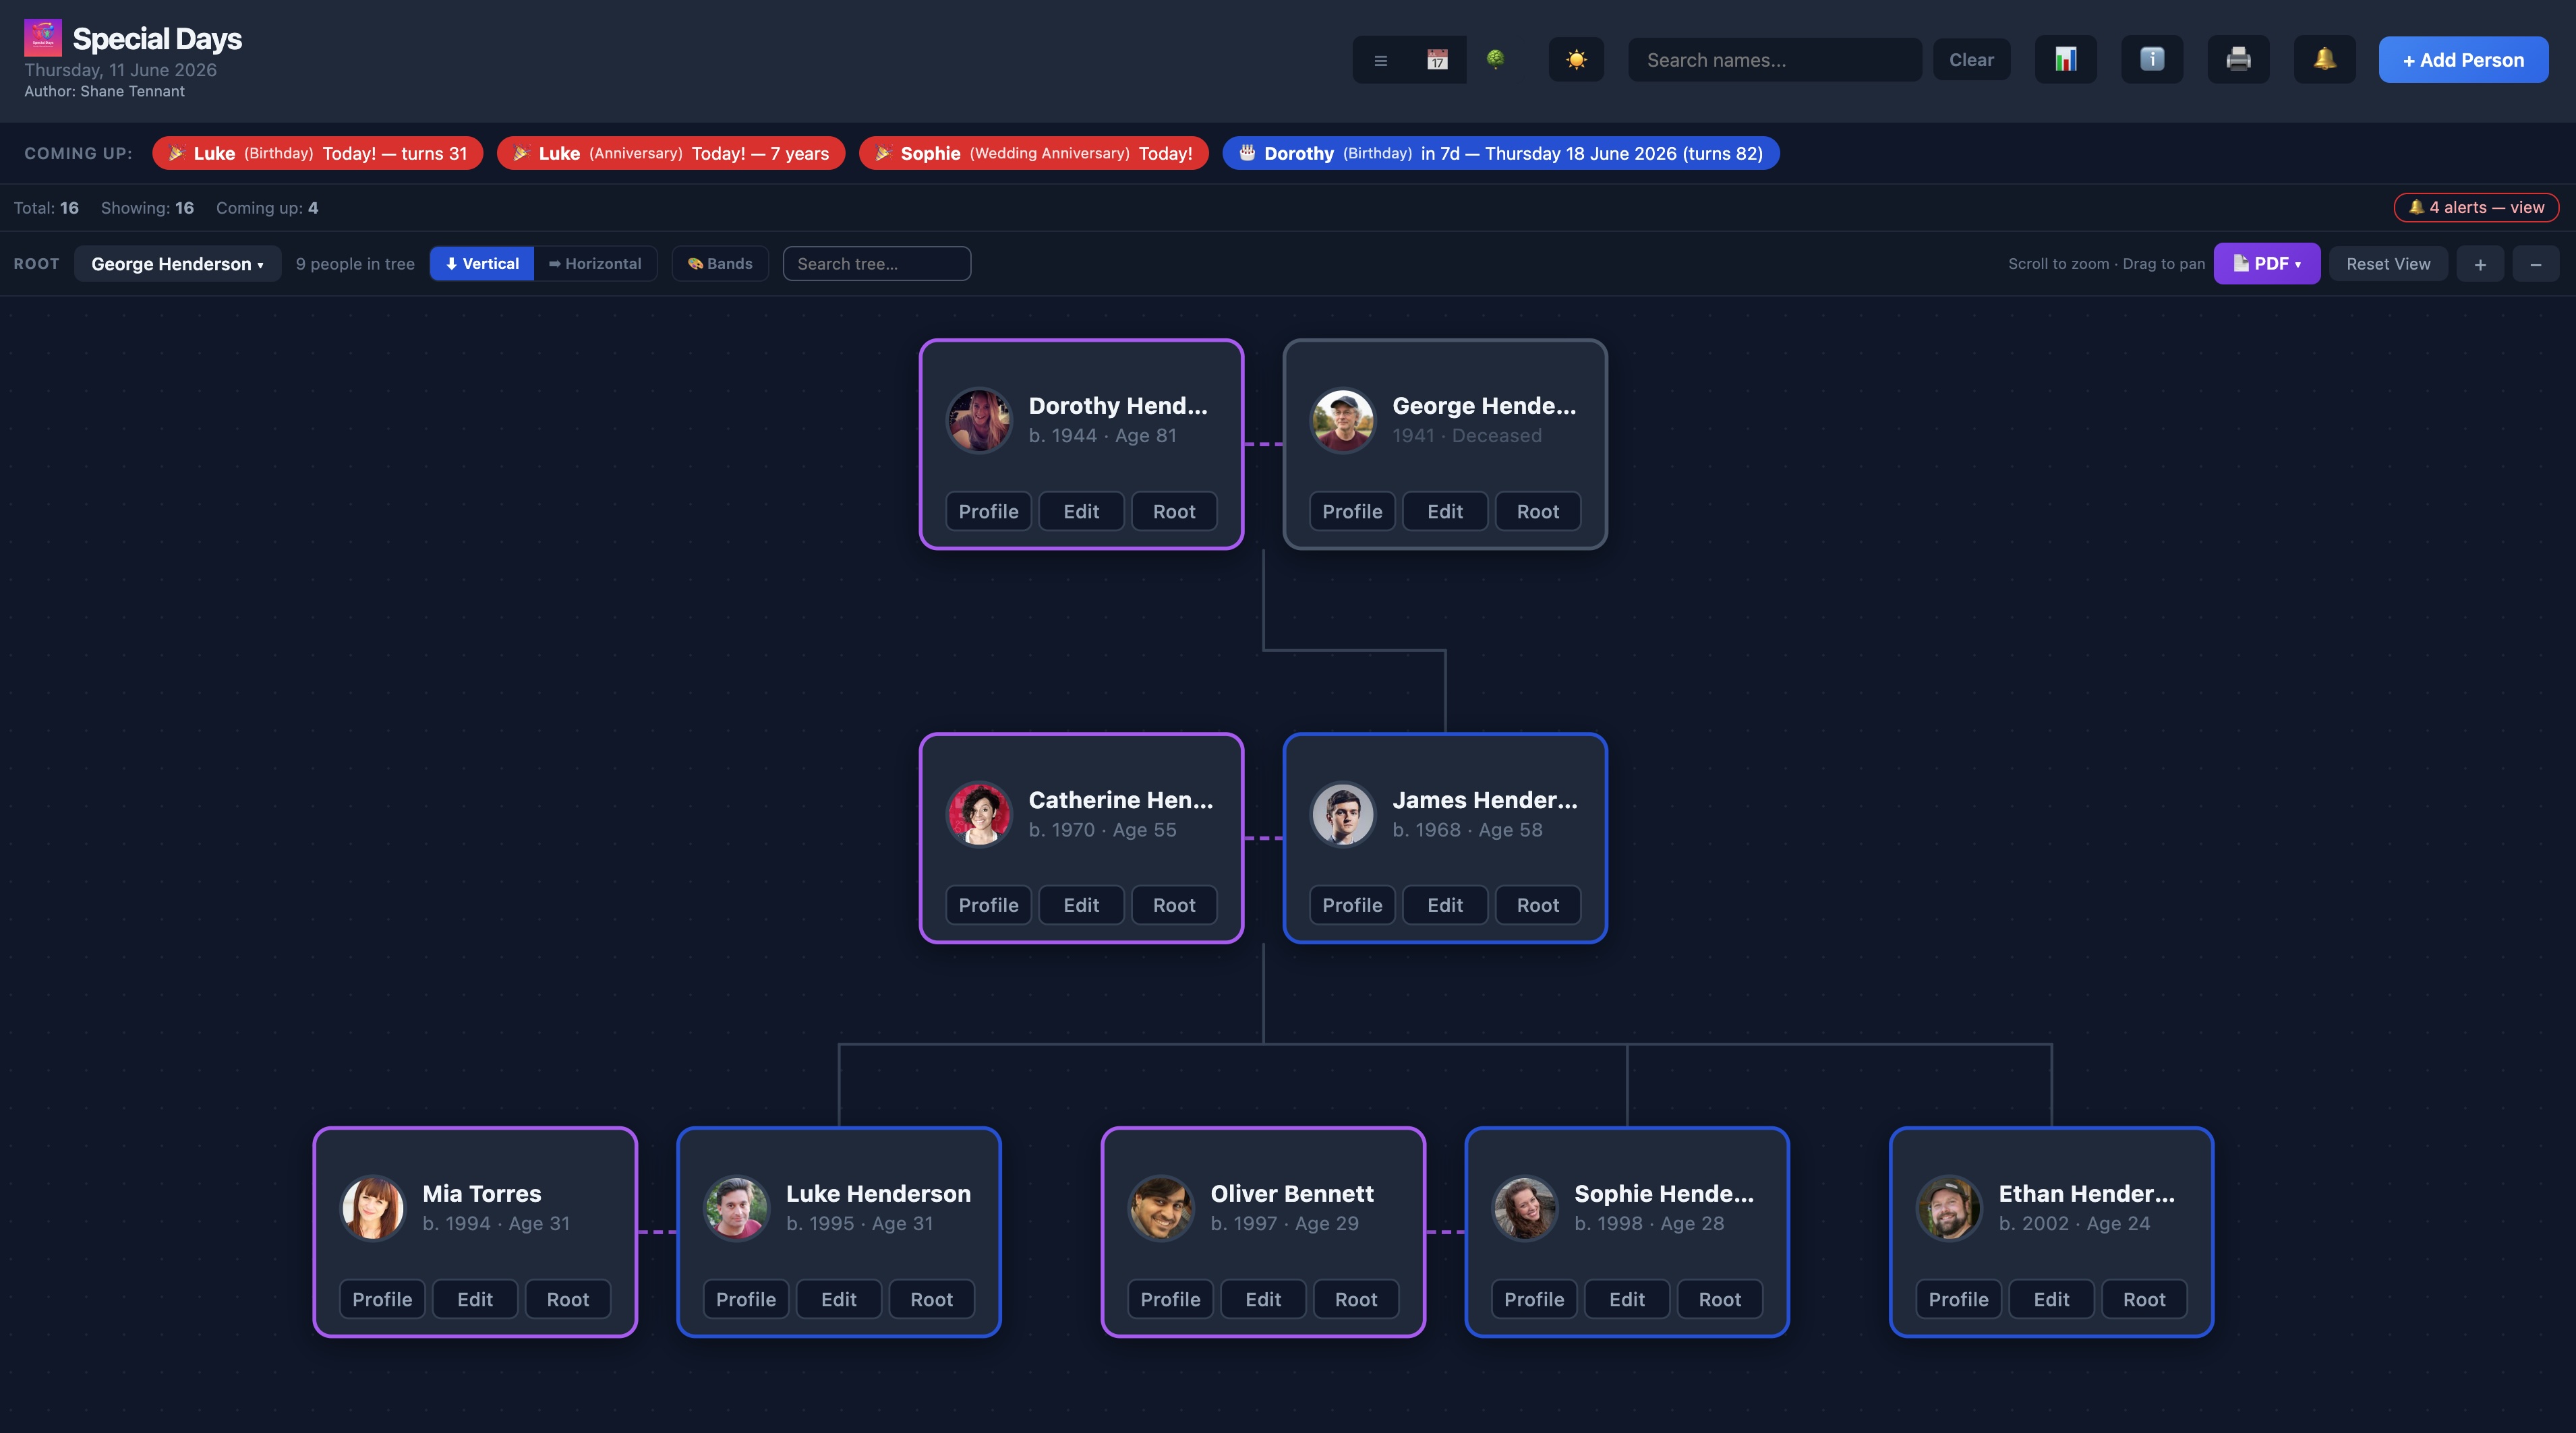
Task: Click Ethan Henderson's avatar photo
Action: pyautogui.click(x=1949, y=1208)
